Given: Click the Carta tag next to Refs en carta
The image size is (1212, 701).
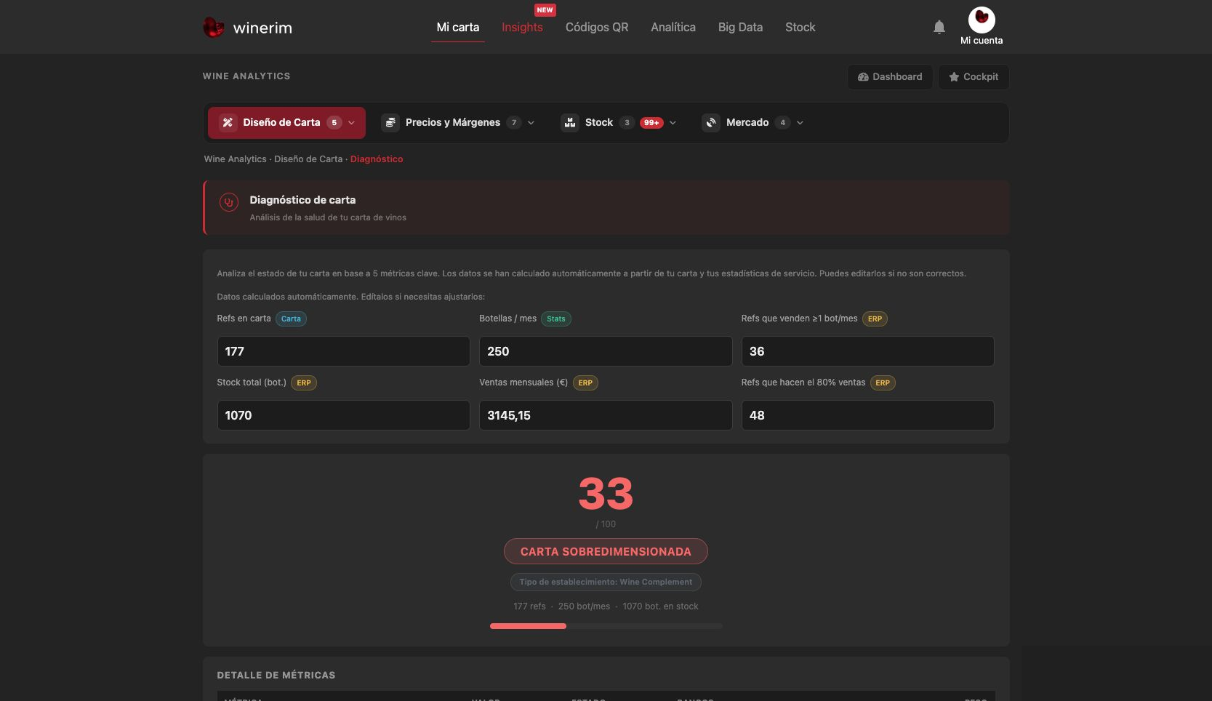Looking at the screenshot, I should tap(291, 319).
